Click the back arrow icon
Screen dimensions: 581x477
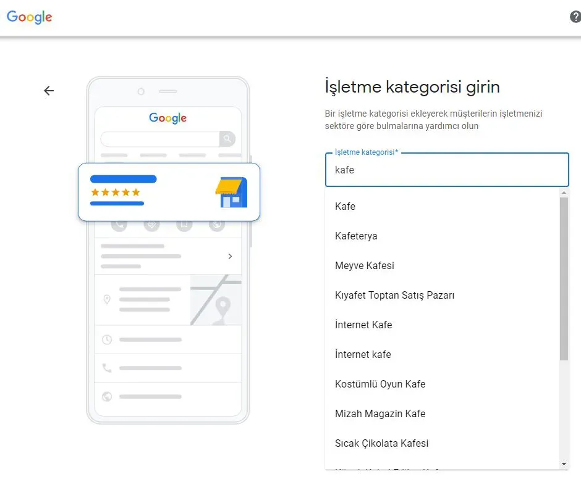pyautogui.click(x=49, y=91)
